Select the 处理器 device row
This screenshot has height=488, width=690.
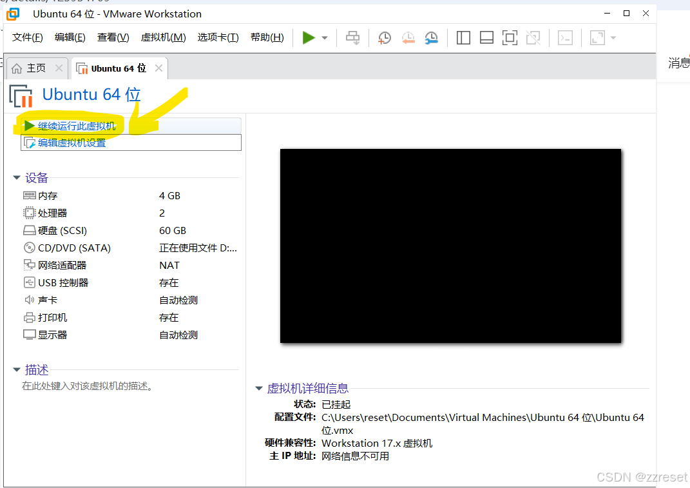tap(130, 213)
